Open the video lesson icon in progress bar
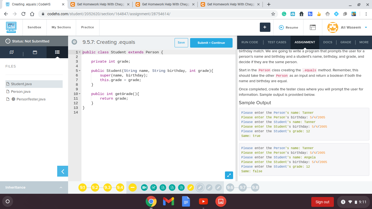 tap(144, 187)
